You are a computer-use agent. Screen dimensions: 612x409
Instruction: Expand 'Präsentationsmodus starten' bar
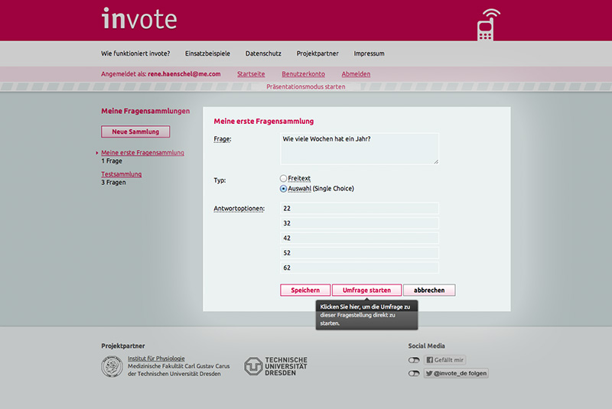click(x=306, y=87)
